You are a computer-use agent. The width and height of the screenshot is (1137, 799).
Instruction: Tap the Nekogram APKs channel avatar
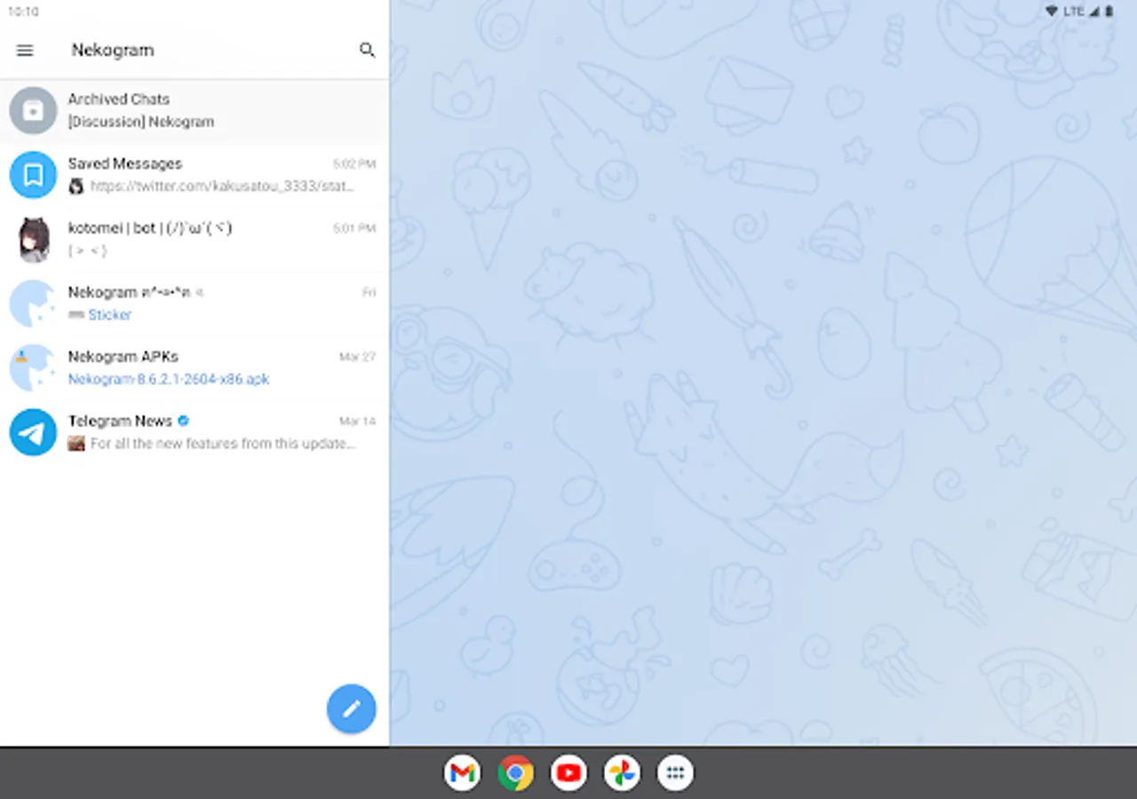point(34,368)
